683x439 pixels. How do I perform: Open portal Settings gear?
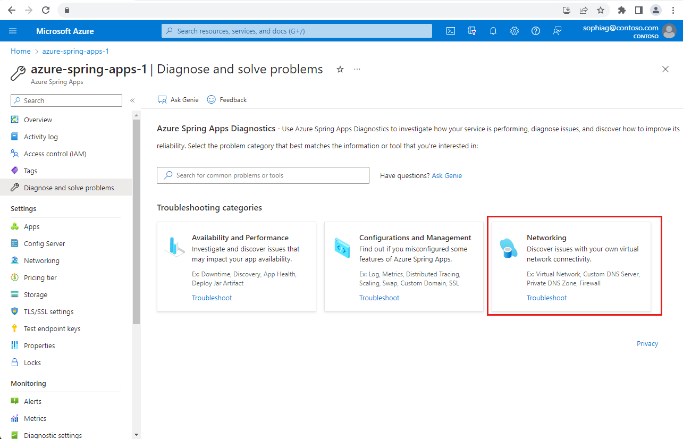[x=515, y=31]
